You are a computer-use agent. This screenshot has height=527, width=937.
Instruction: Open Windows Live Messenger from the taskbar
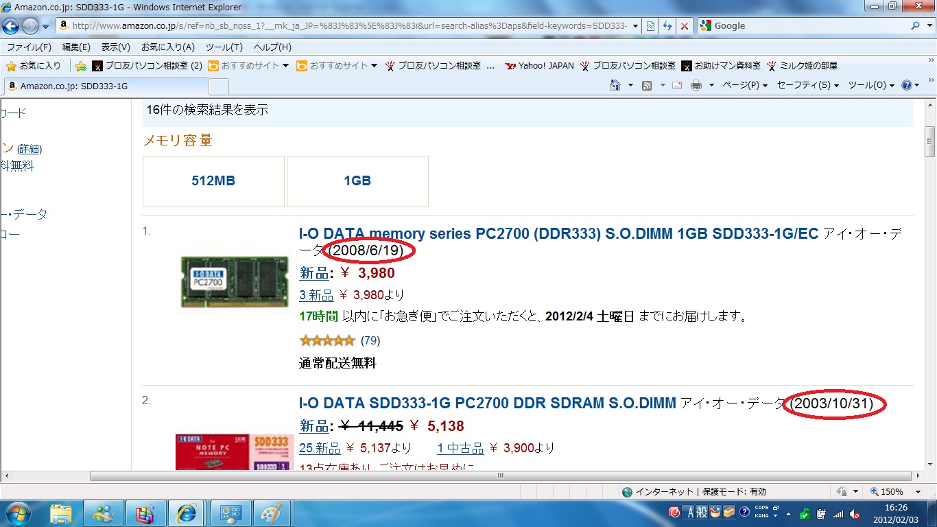click(x=104, y=513)
